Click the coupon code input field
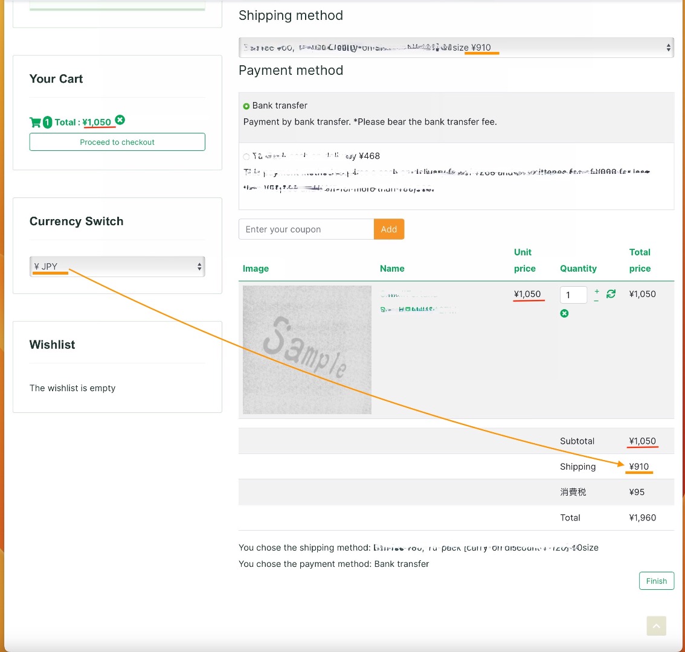Viewport: 685px width, 652px height. (306, 229)
